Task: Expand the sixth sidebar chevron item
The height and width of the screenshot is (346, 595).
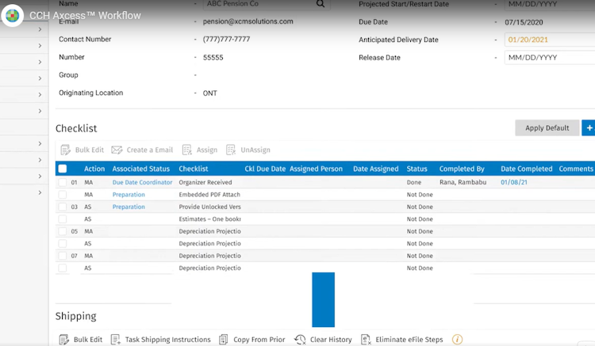Action: point(40,111)
